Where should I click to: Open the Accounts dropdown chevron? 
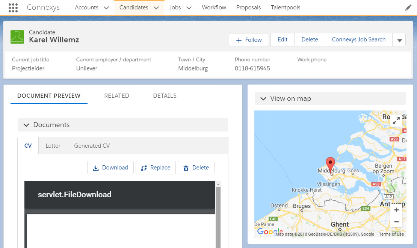click(106, 8)
